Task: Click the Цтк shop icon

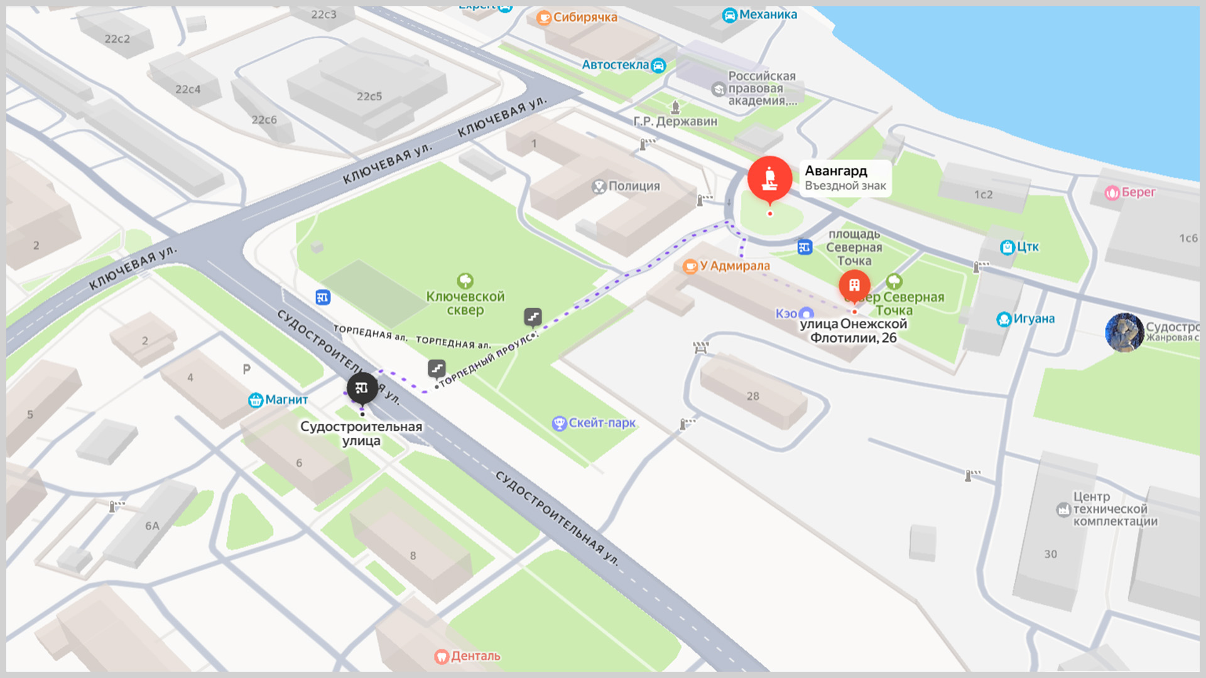Action: coord(1008,247)
